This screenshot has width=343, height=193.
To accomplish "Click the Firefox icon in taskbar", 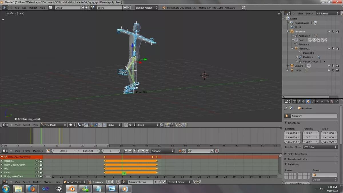I will point(32,189).
